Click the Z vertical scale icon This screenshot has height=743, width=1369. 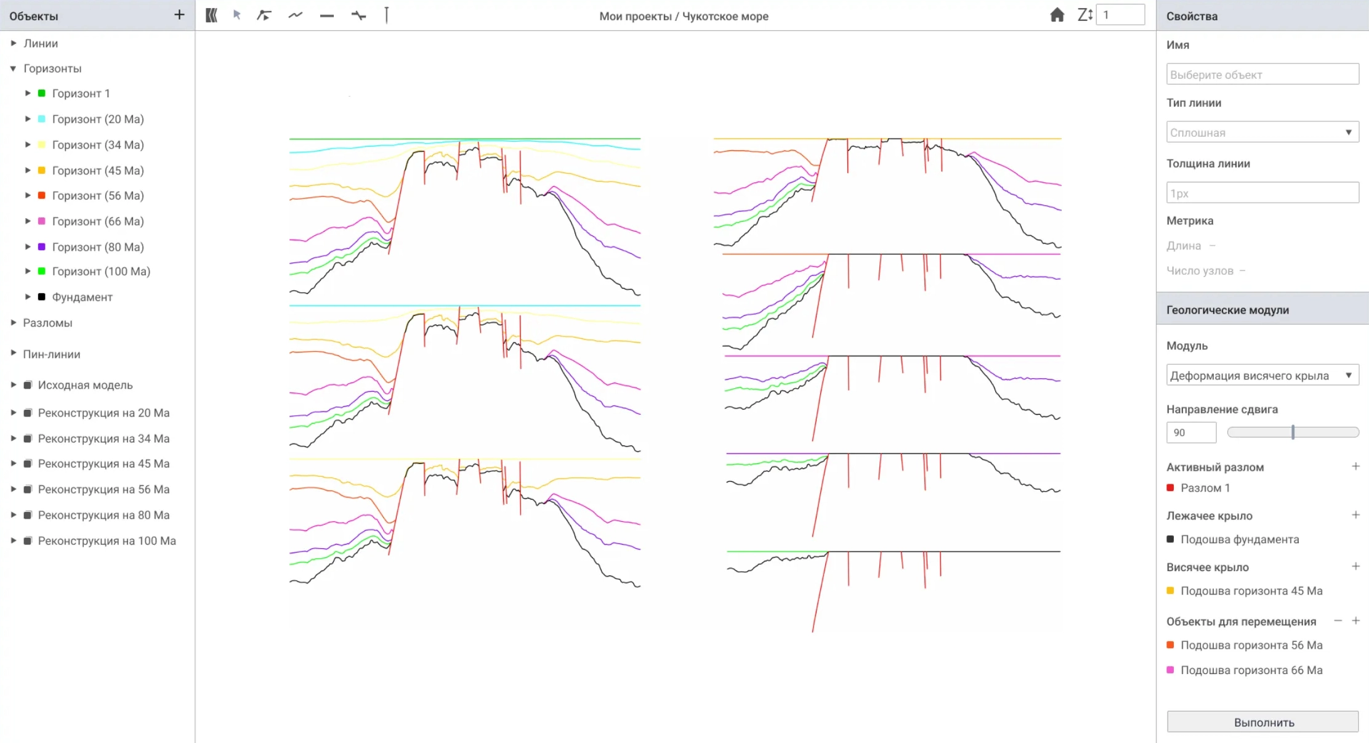[x=1084, y=15]
